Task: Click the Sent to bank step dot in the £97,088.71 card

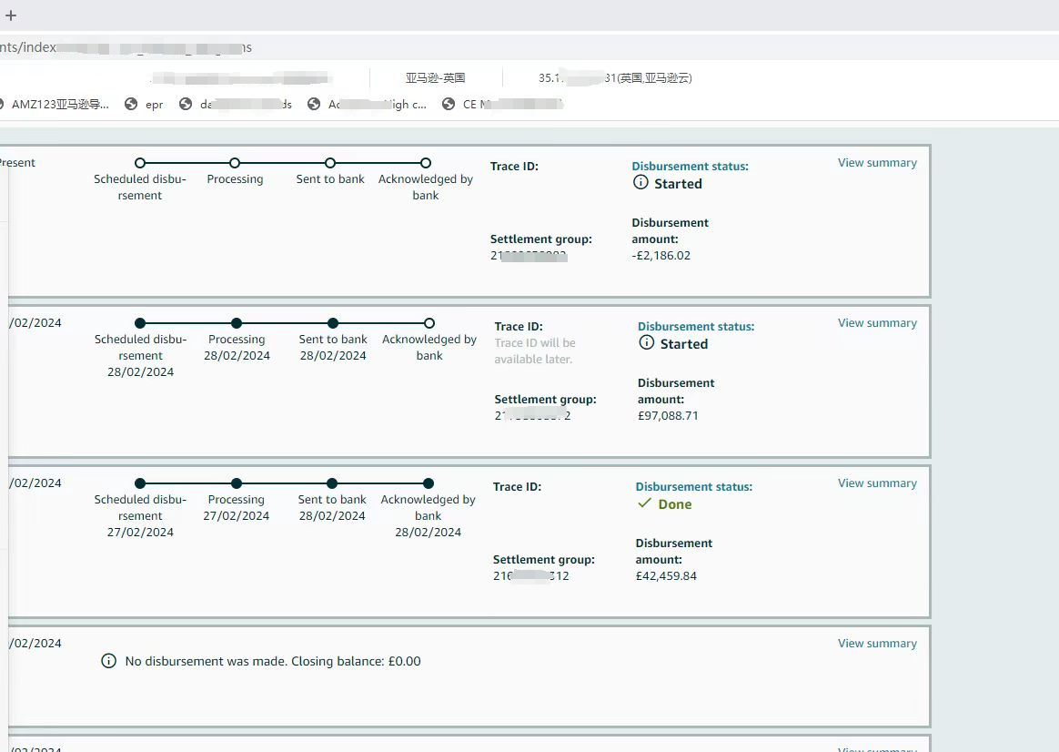Action: (x=333, y=323)
